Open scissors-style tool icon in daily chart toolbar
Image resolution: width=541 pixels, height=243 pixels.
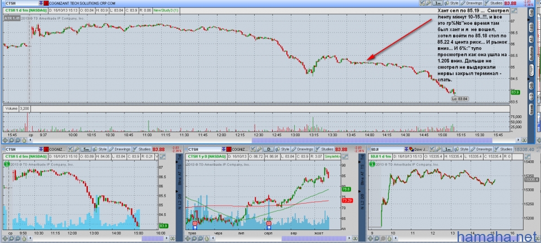pos(253,150)
